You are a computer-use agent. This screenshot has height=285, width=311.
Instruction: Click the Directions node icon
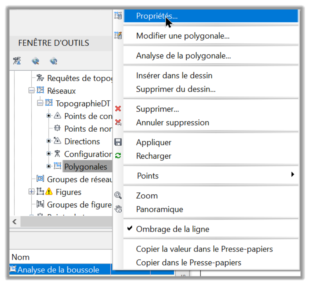click(57, 141)
